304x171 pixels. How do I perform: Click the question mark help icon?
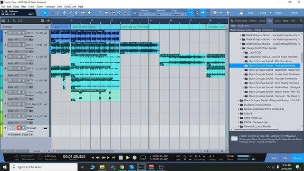[x=100, y=13]
